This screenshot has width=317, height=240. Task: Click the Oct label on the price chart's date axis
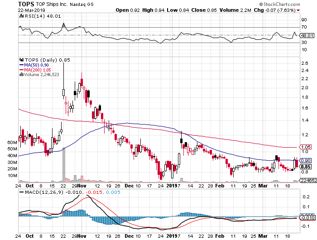30,186
